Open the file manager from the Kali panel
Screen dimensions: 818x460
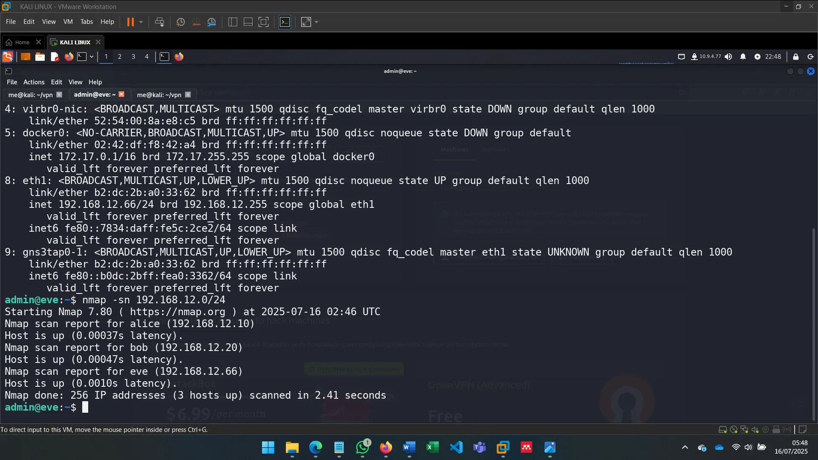tap(40, 57)
